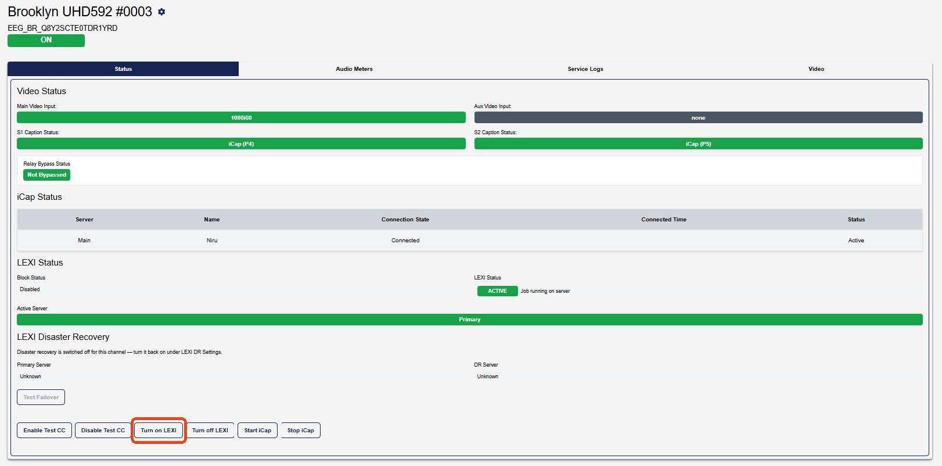
Task: Click the Test Failover button
Action: (41, 397)
